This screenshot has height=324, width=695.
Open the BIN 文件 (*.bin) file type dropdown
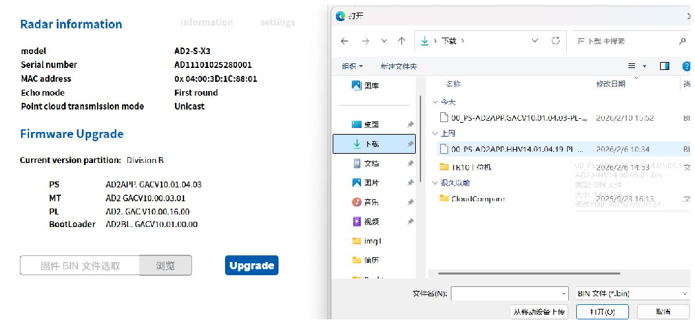[x=632, y=294]
